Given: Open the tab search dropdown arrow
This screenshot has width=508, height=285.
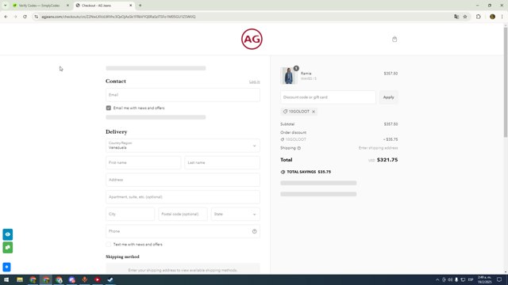Looking at the screenshot, I should point(6,6).
